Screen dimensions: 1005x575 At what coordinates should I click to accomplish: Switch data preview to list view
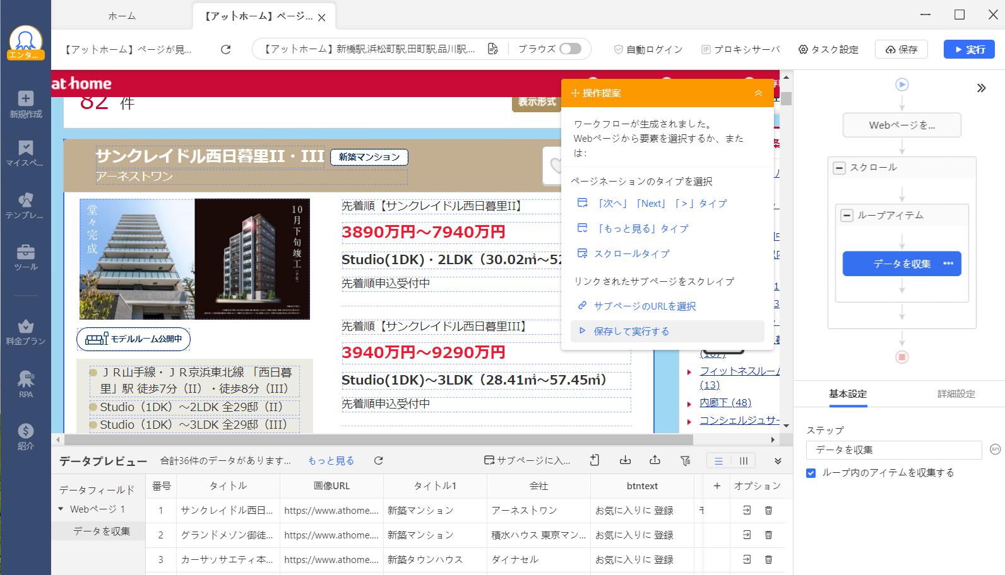click(718, 462)
